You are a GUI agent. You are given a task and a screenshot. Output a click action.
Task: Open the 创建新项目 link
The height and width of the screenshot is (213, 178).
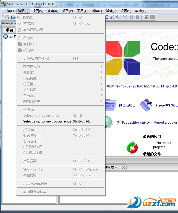pyautogui.click(x=127, y=105)
